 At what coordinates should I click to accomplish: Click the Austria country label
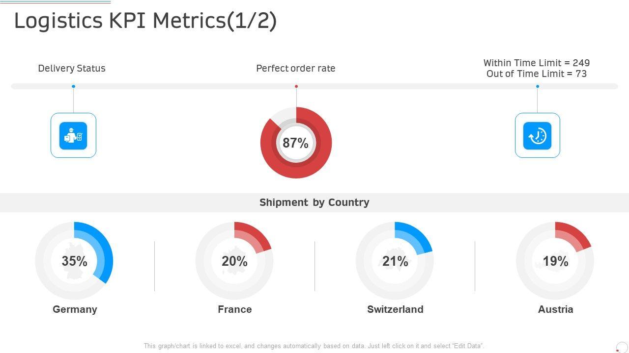pyautogui.click(x=555, y=309)
